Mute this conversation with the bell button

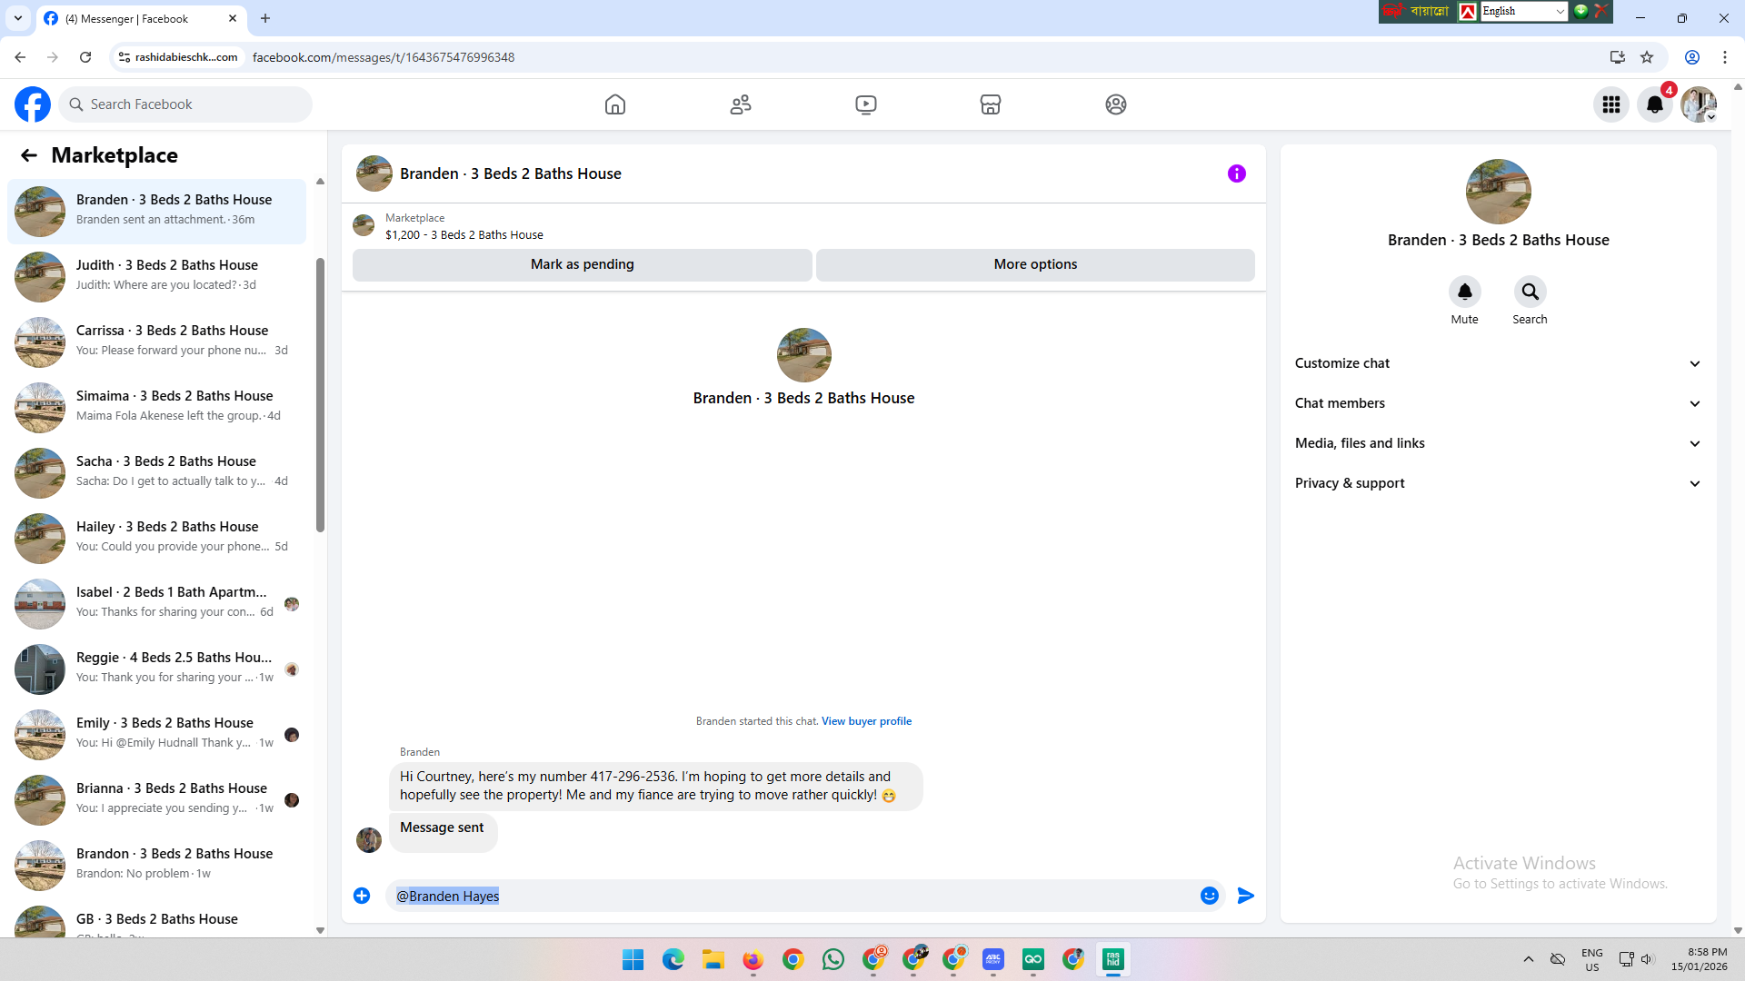click(x=1464, y=292)
